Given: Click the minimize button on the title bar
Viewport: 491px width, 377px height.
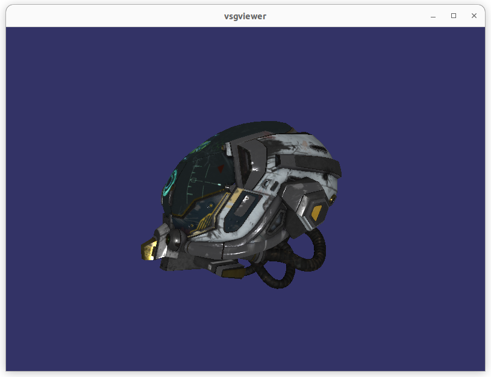Looking at the screenshot, I should click(x=433, y=16).
